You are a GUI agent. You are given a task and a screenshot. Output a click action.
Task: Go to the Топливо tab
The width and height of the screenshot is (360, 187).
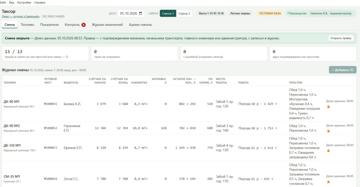tap(27, 25)
